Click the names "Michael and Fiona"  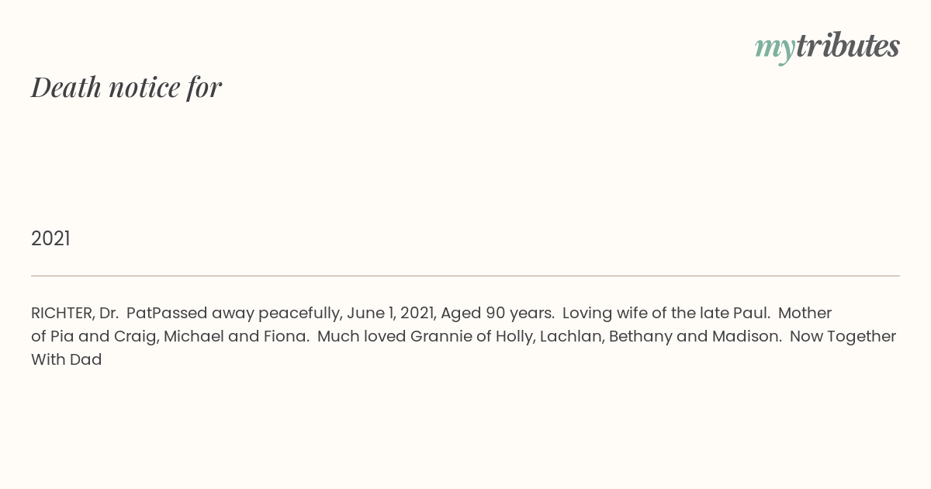tap(237, 337)
